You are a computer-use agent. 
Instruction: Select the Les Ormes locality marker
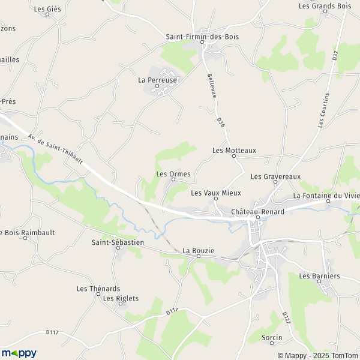173,179
